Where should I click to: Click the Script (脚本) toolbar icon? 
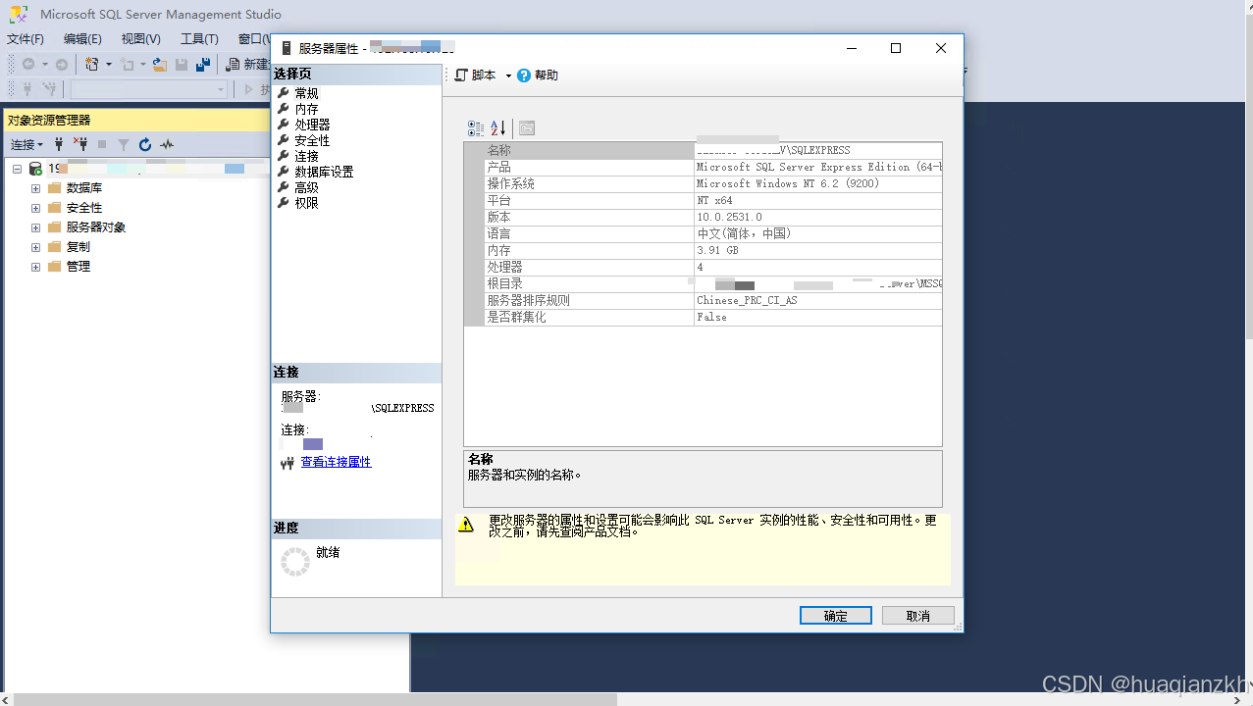click(x=462, y=76)
